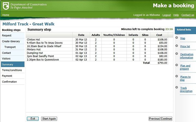Click the Previous button
Image resolution: width=196 pixels, height=122 pixels.
(154, 119)
